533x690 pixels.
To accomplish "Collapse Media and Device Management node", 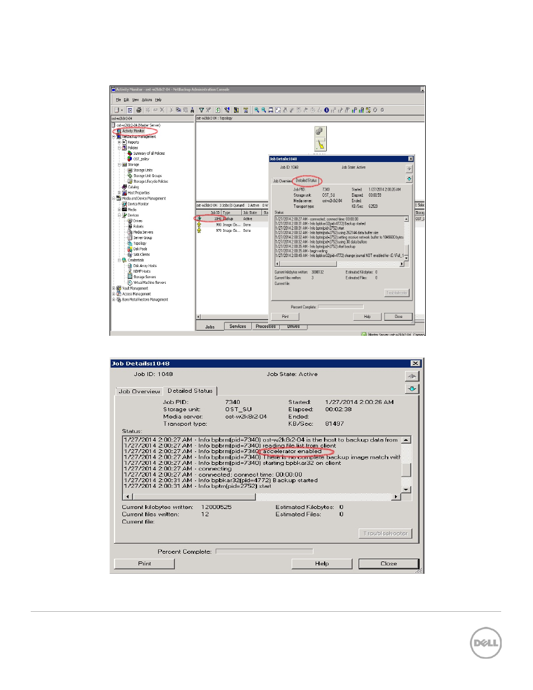I will [113, 198].
